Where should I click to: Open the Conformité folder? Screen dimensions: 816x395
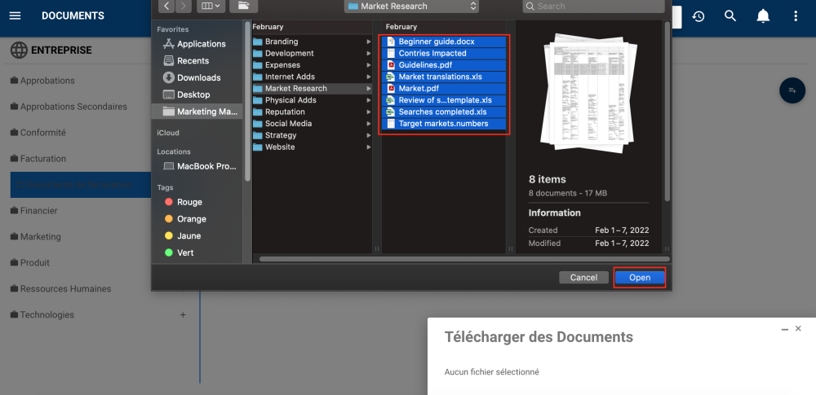pos(38,133)
